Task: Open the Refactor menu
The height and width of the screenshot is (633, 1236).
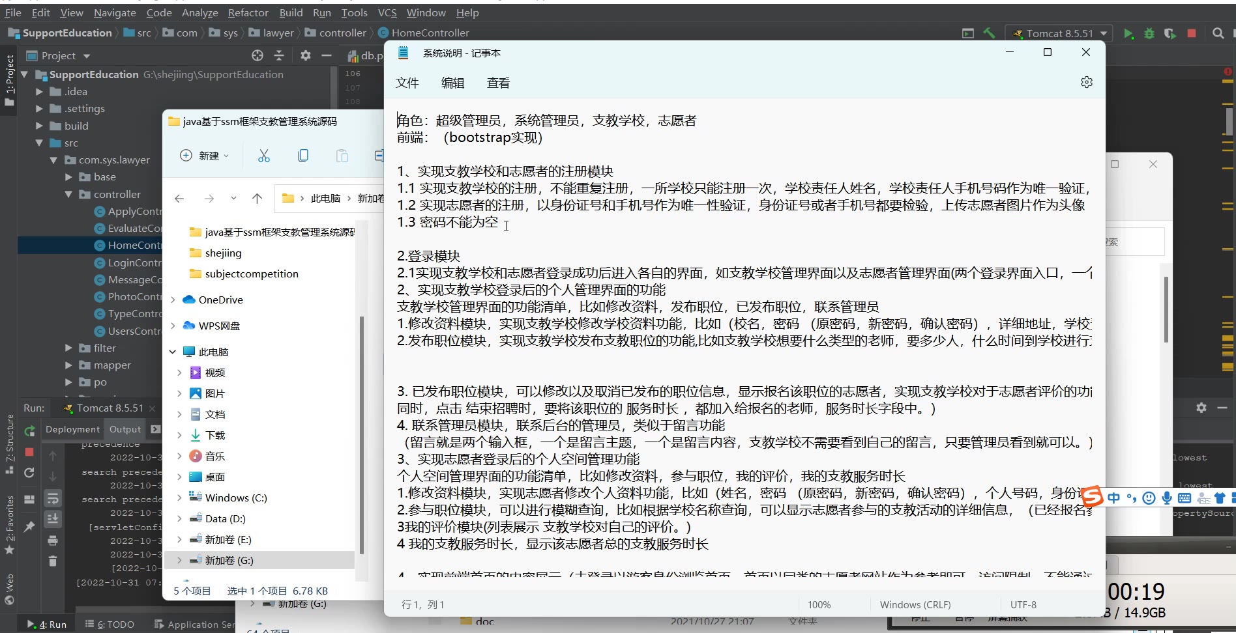Action: point(248,12)
